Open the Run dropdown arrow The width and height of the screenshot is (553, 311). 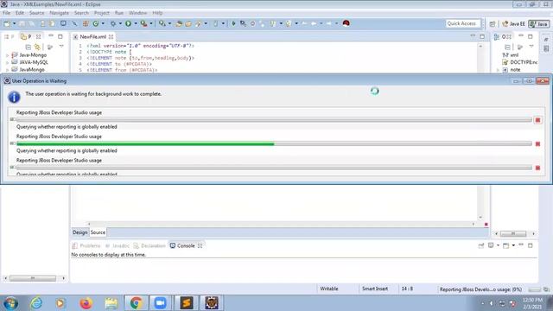pos(136,23)
